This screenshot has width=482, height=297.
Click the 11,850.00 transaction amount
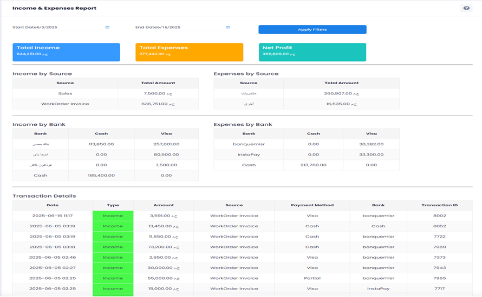[164, 237]
